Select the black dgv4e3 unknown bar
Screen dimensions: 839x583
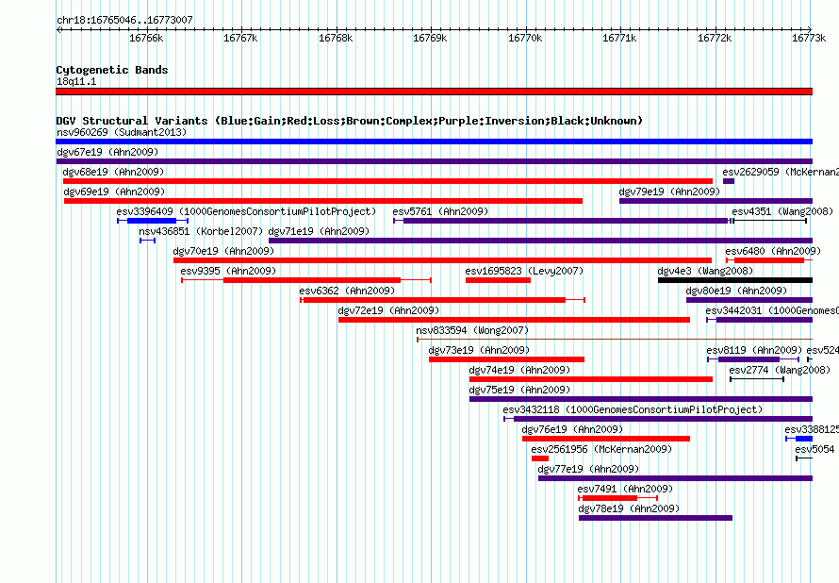pos(735,280)
